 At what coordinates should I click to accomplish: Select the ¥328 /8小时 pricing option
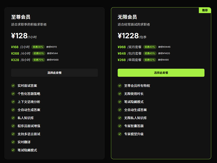[20, 60]
